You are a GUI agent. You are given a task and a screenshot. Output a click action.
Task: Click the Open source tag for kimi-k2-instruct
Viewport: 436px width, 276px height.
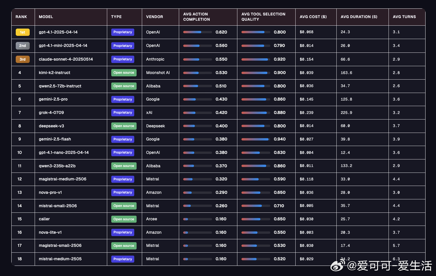124,73
